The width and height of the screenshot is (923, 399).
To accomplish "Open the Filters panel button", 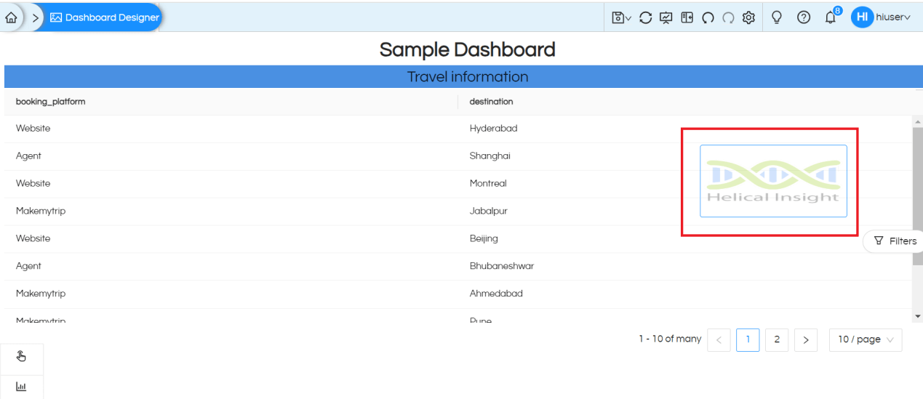I will coord(895,241).
